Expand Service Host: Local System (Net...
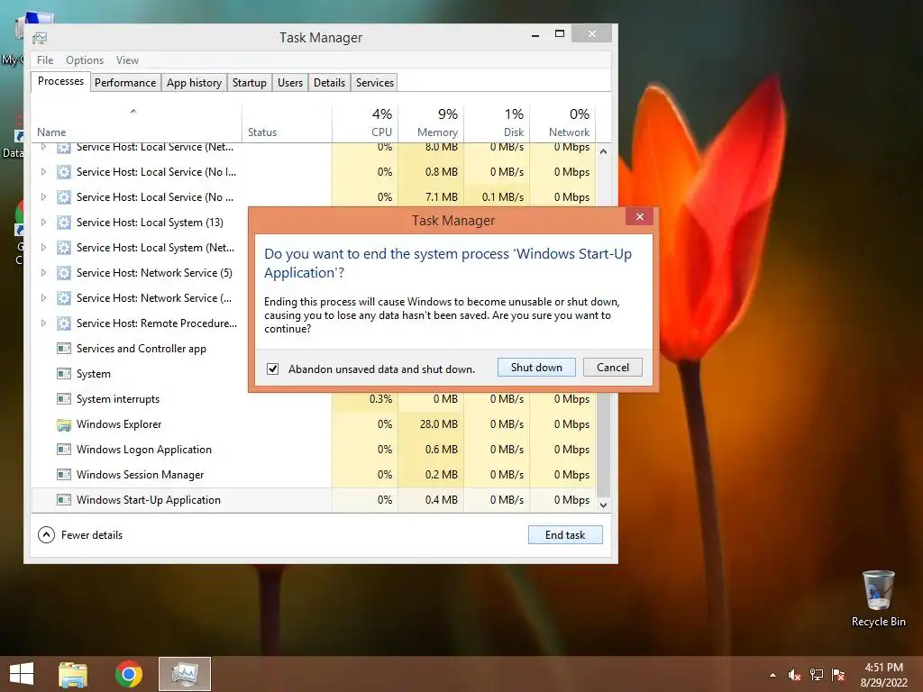 43,248
